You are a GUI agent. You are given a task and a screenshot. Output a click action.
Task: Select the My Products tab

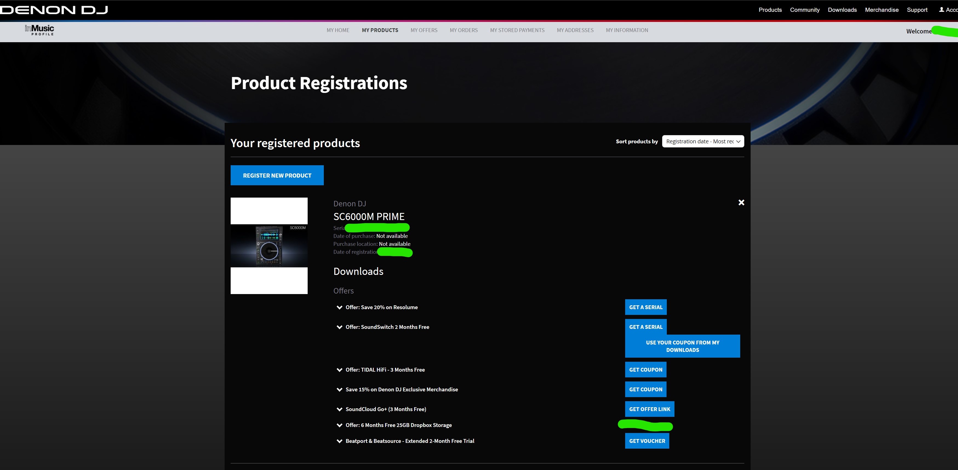pos(380,30)
